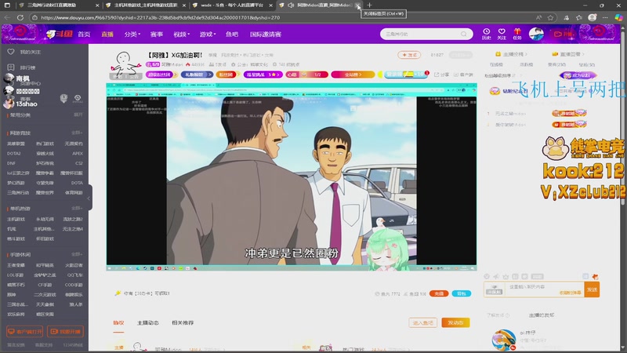Click the star icon in chat toolbar
627x353 pixels.
pos(506,277)
